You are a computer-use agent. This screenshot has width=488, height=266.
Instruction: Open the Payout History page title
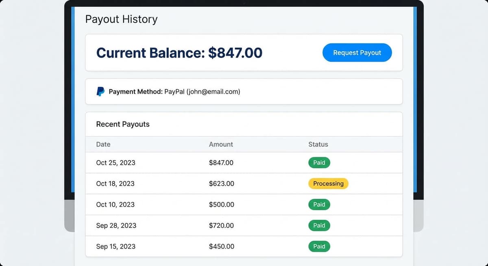121,19
